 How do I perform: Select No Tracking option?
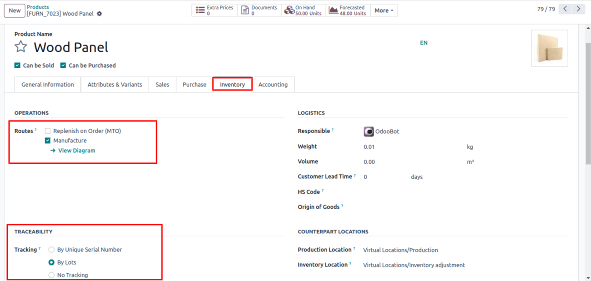point(51,275)
